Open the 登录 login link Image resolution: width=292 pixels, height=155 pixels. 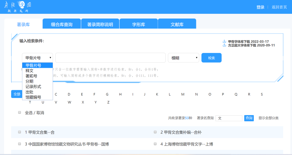point(260,7)
